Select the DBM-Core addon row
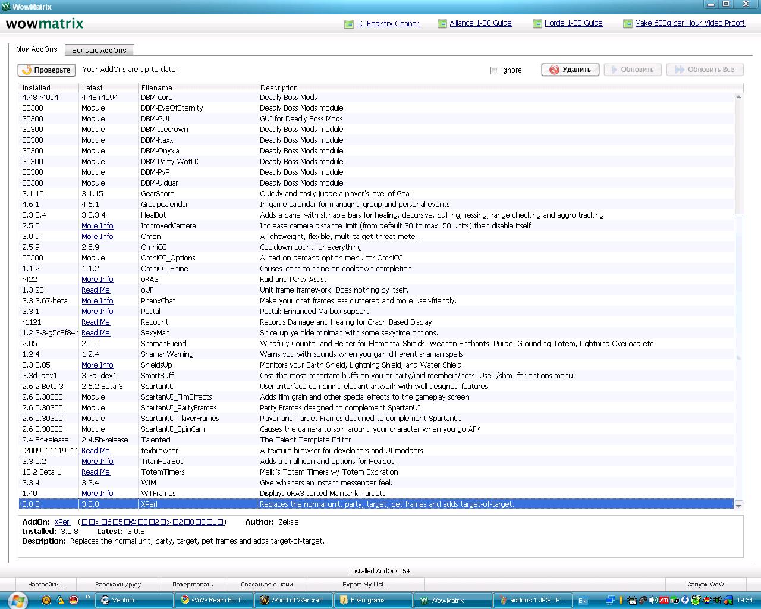The width and height of the screenshot is (761, 609). [377, 98]
